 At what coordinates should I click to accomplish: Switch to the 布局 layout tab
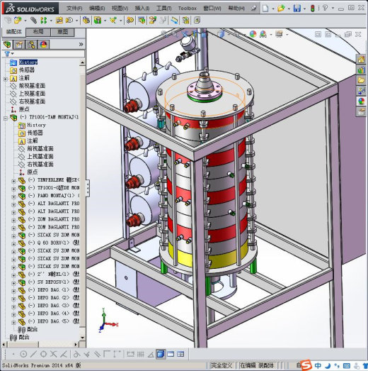tap(38, 32)
